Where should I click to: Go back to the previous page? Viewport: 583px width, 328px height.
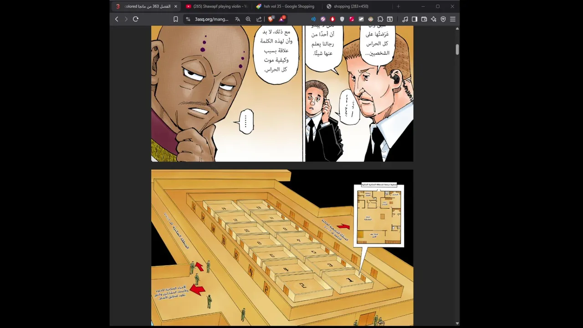click(x=117, y=19)
